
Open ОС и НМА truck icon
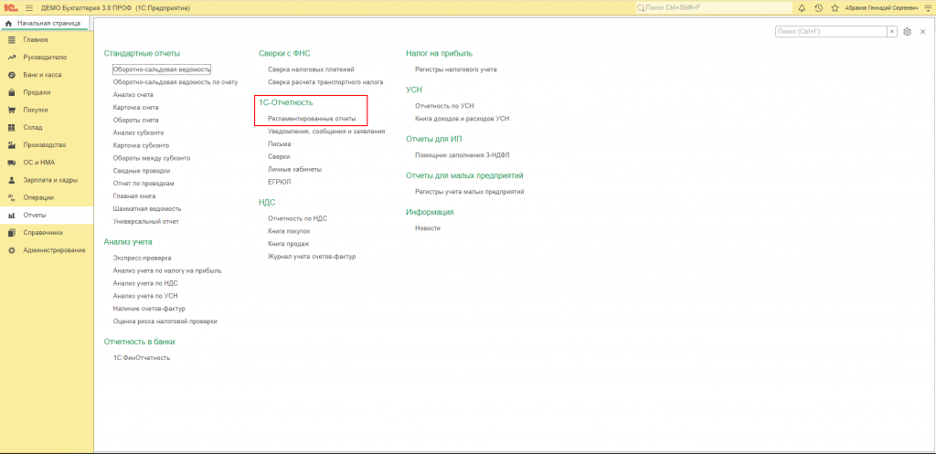11,163
